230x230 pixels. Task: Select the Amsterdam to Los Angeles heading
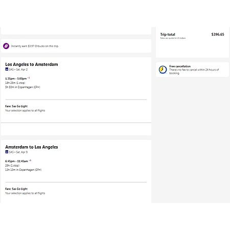point(32,147)
